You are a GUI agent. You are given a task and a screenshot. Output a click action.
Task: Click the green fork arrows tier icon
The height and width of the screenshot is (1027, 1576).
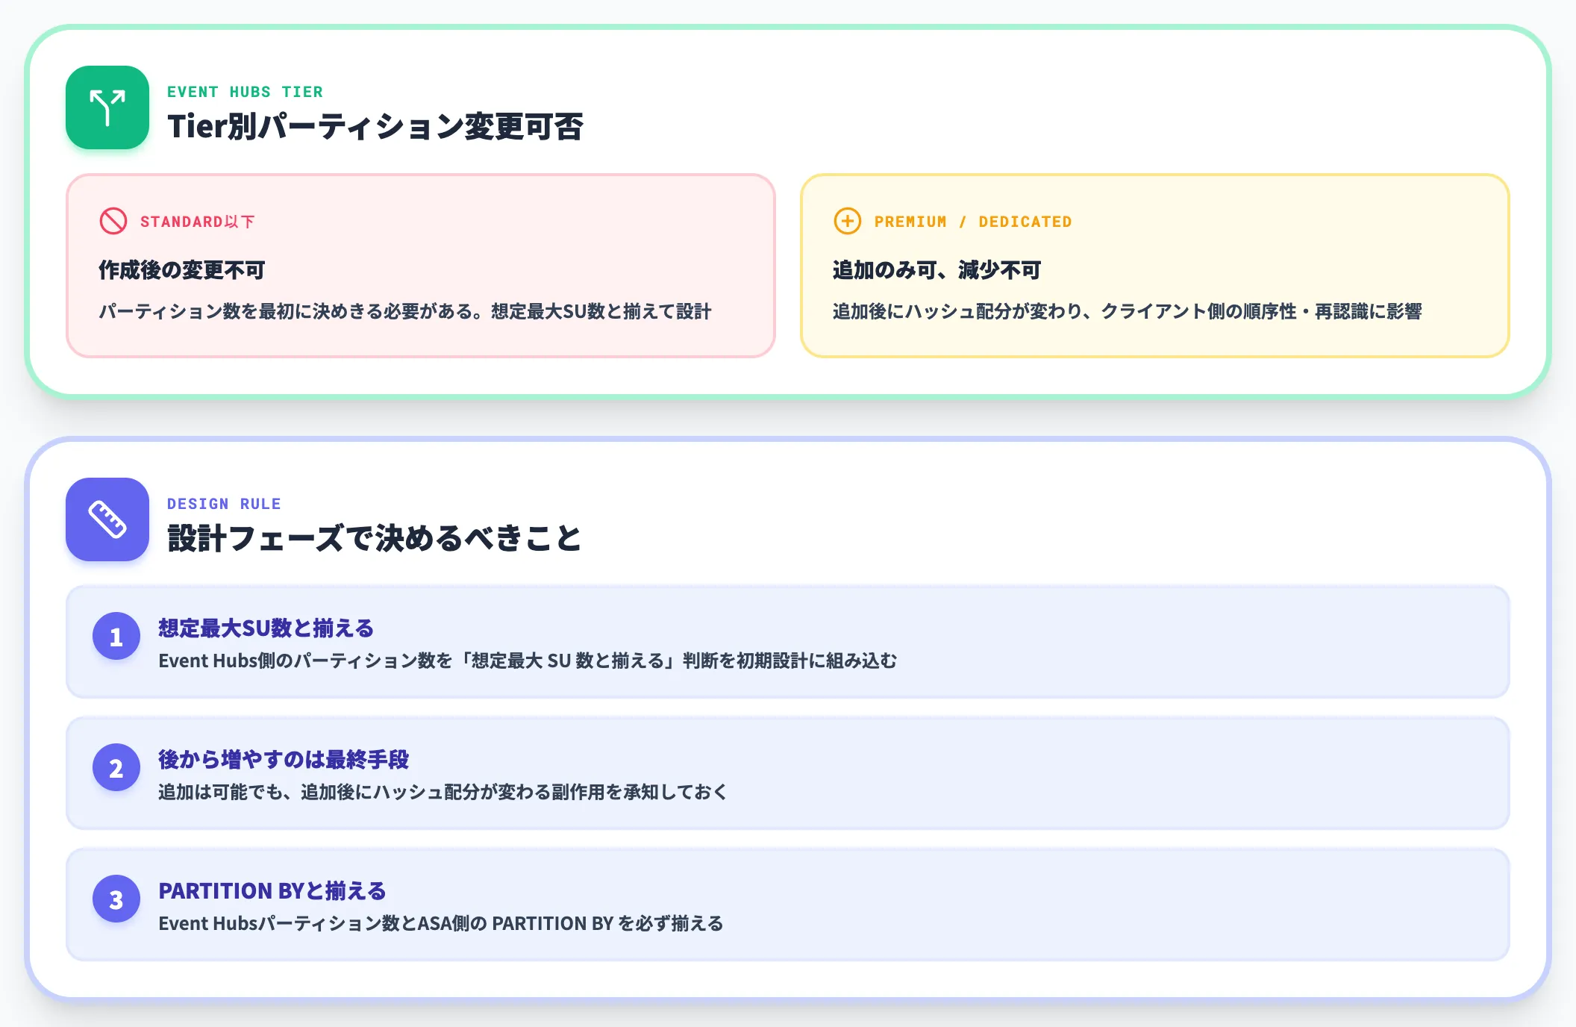coord(107,107)
